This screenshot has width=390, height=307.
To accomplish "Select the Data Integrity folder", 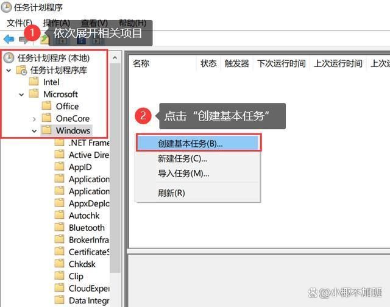I will [x=89, y=301].
